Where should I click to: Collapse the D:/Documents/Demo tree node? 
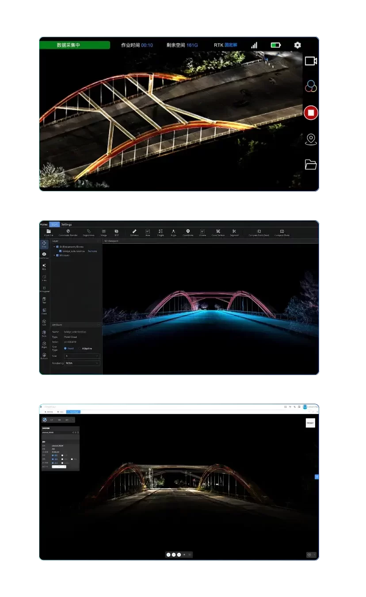tap(54, 247)
